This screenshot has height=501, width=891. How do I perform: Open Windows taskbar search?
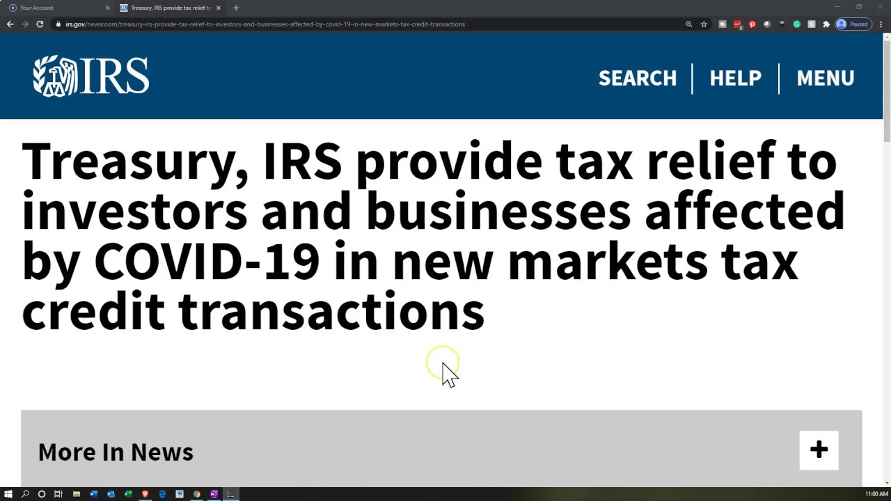[25, 494]
